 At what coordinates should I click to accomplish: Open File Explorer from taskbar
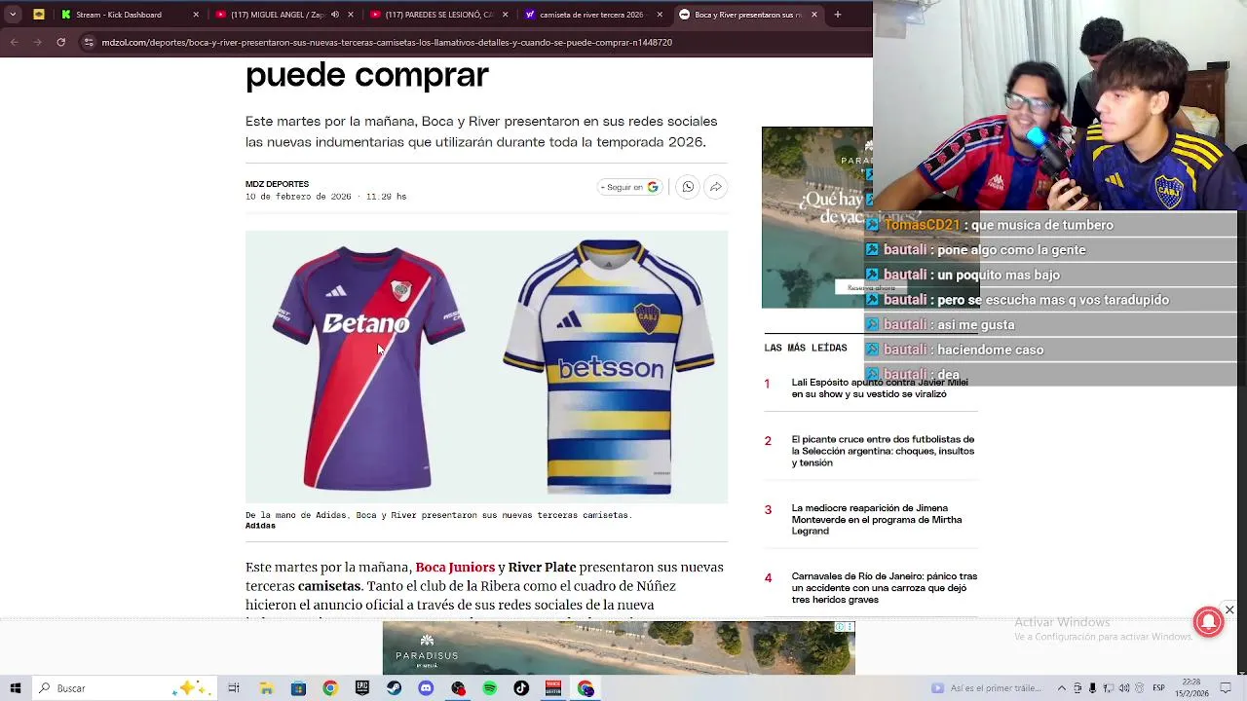(x=266, y=688)
